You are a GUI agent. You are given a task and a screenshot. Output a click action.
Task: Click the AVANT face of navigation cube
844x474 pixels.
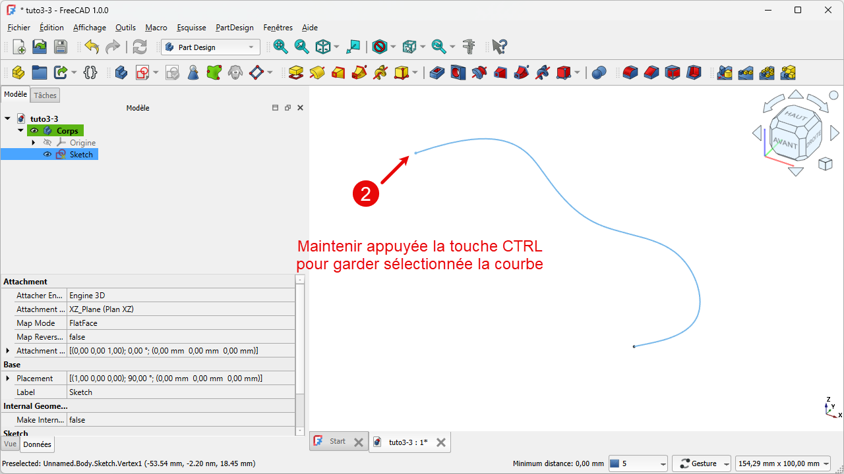[x=785, y=142]
